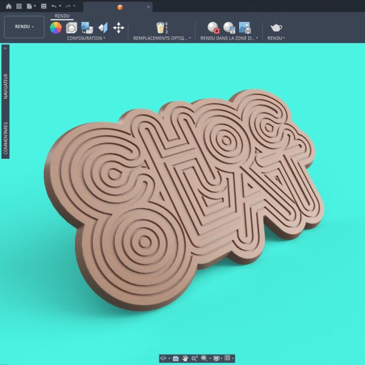Open in-canvas render settings sphere icon
This screenshot has width=365, height=365.
click(x=229, y=27)
